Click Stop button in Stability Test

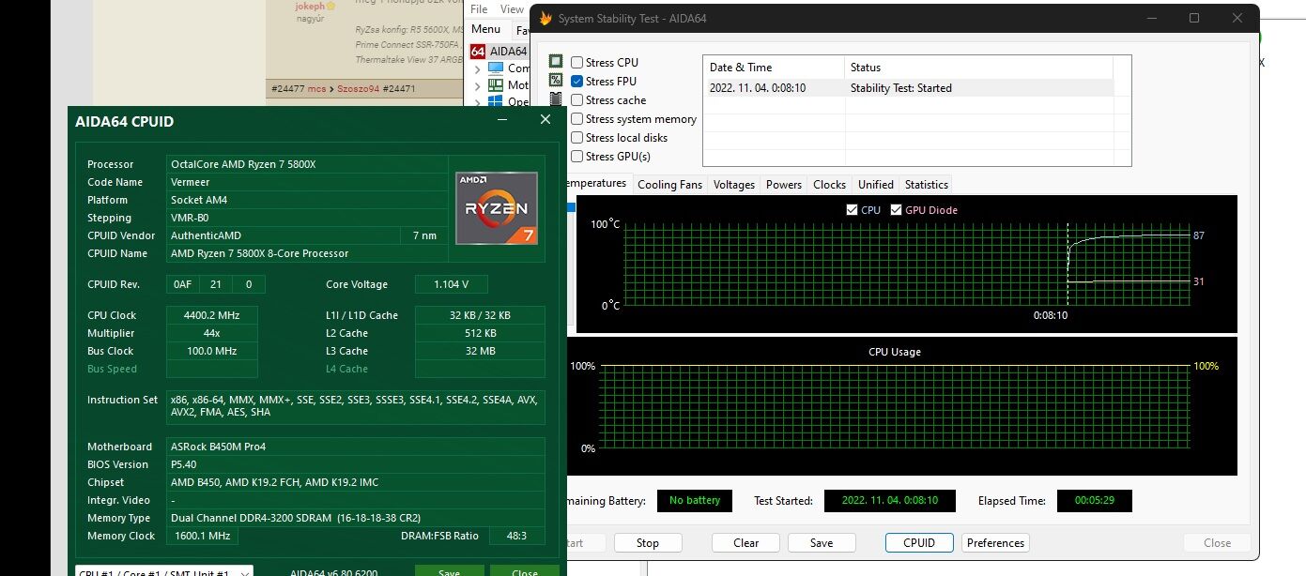point(648,542)
